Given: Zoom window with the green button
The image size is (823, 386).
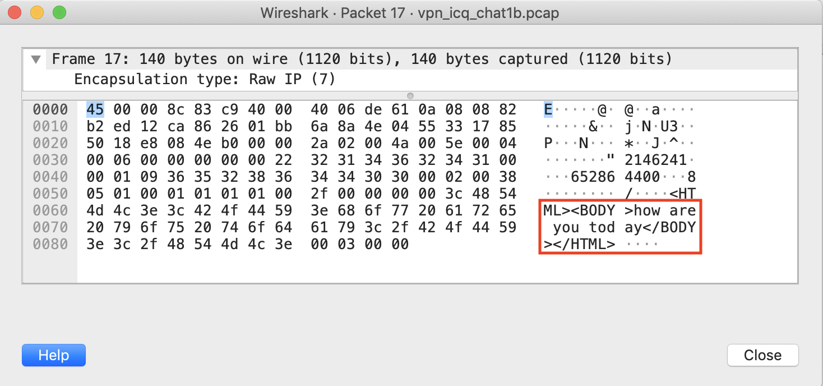Looking at the screenshot, I should pos(59,12).
